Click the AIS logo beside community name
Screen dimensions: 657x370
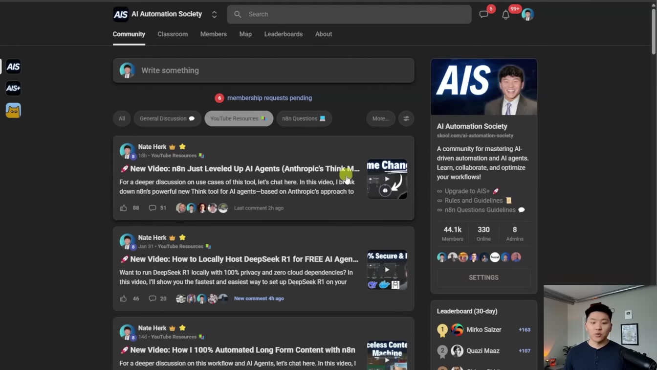pyautogui.click(x=120, y=14)
